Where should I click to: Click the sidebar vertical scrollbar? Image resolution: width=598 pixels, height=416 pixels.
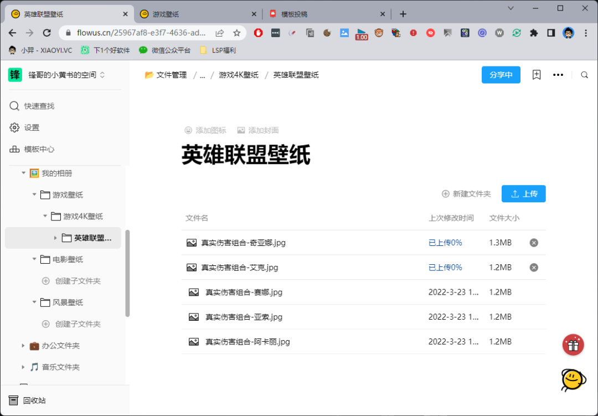click(127, 273)
